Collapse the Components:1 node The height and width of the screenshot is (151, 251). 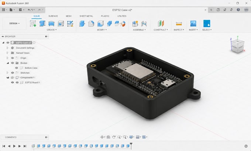pyautogui.click(x=7, y=77)
